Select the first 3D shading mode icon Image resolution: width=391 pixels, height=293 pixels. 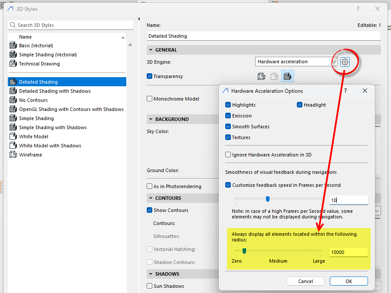point(261,76)
